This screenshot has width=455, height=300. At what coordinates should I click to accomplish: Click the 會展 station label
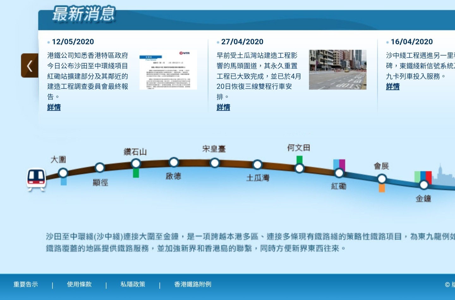(x=381, y=166)
